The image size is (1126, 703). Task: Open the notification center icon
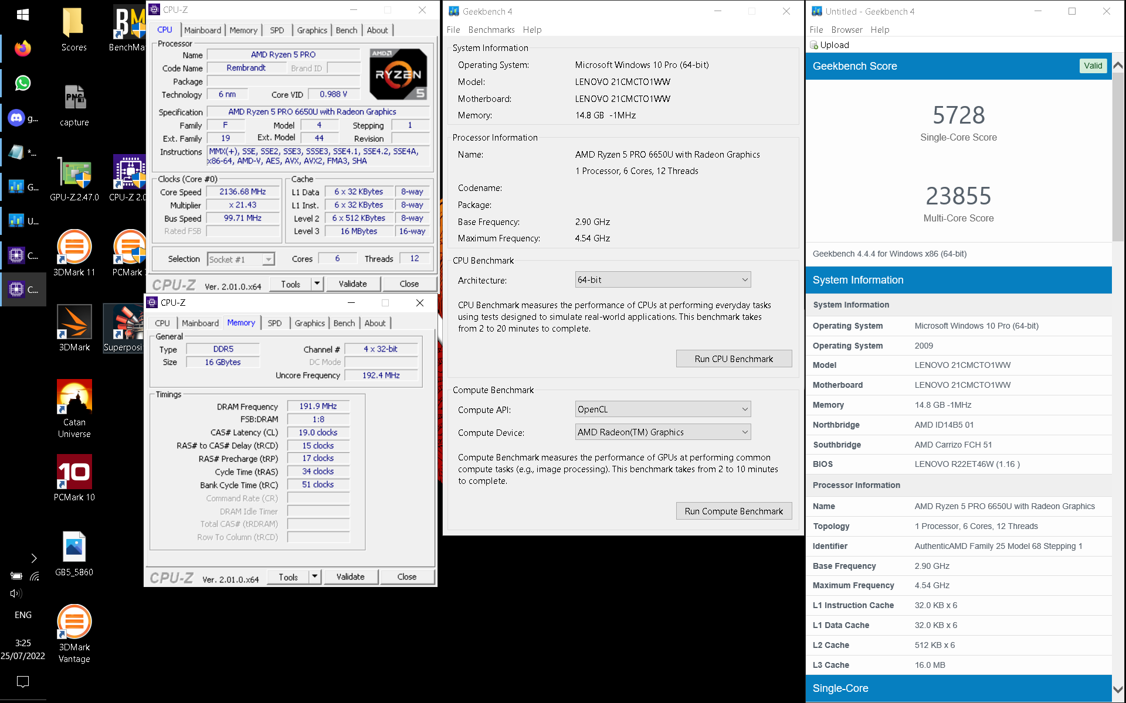pyautogui.click(x=23, y=681)
